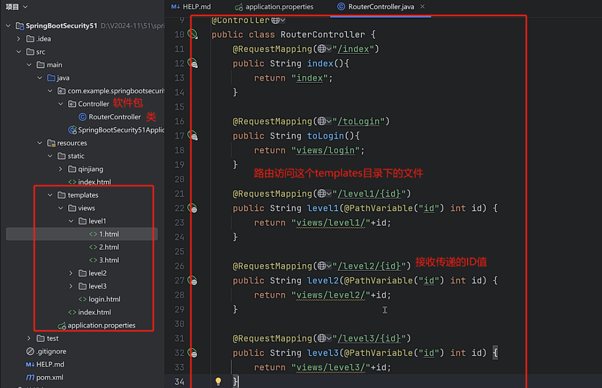
Task: Open globe URL dropdown beside "/index" mapping
Action: coord(324,49)
